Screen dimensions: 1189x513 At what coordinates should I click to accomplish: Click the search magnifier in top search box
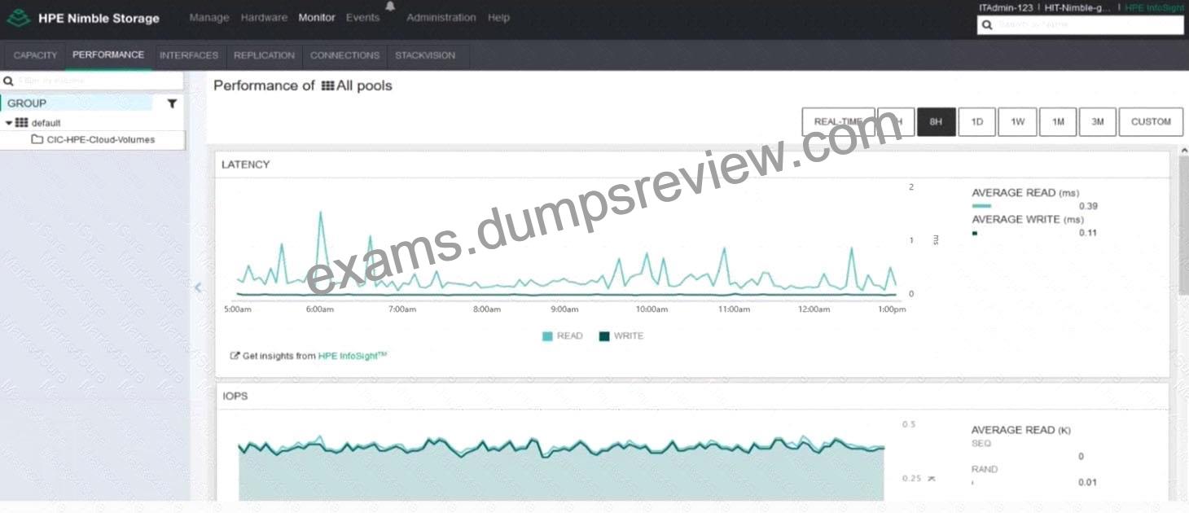click(x=988, y=25)
